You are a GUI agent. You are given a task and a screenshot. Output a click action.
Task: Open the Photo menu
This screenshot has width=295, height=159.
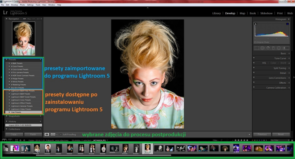22,5
